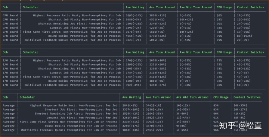
Task: Click the 17(-43%) context switches value
Action: coord(244,16)
